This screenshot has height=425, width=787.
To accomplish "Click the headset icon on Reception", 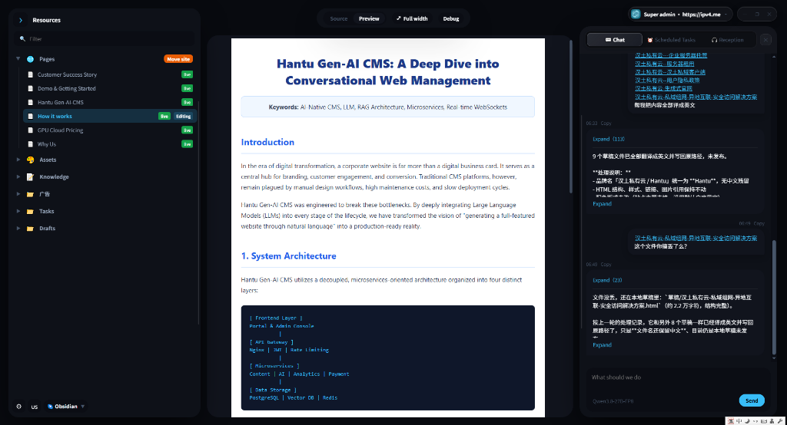I will 714,40.
